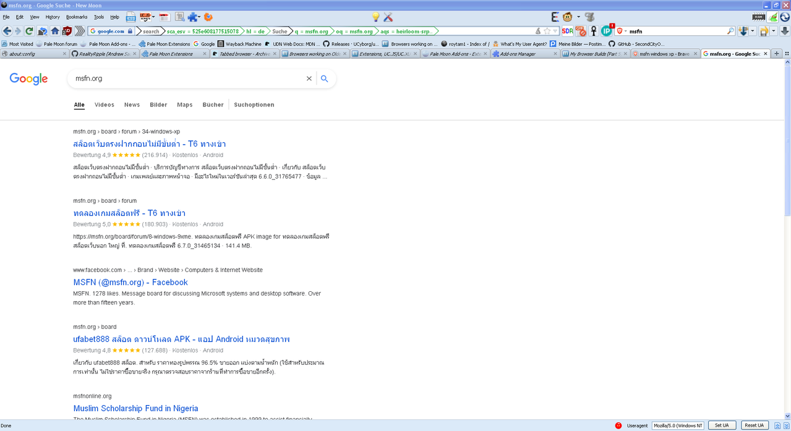Open the File menu

coord(6,17)
